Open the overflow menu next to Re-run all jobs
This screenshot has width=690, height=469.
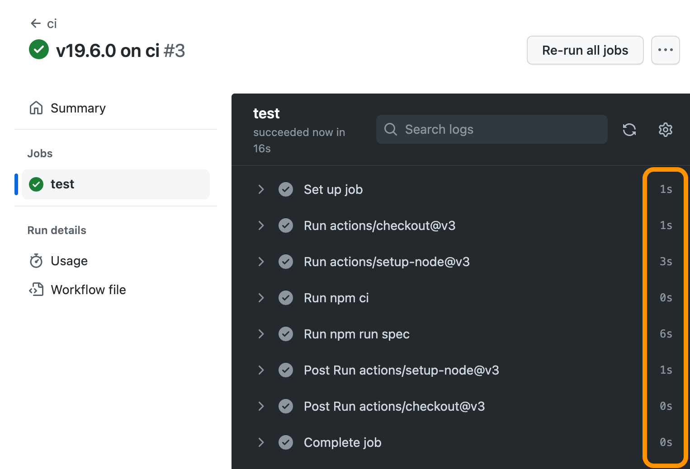click(665, 50)
